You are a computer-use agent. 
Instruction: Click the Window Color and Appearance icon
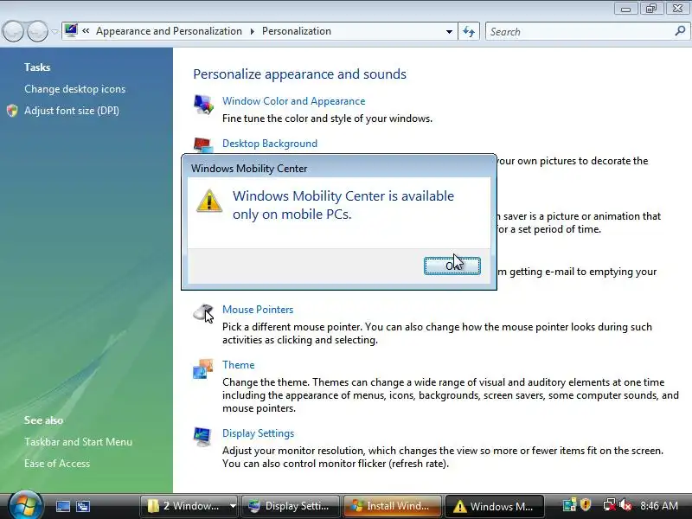point(203,105)
